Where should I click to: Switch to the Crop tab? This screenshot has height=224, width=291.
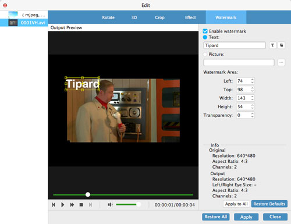tap(159, 17)
